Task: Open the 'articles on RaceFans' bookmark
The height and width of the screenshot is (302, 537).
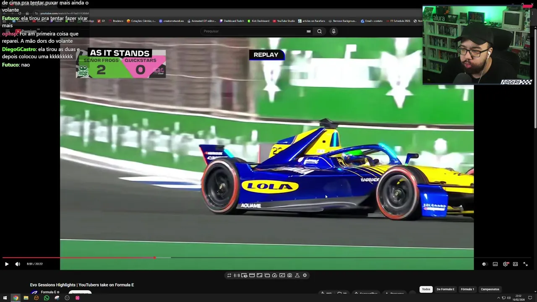Action: [x=312, y=21]
